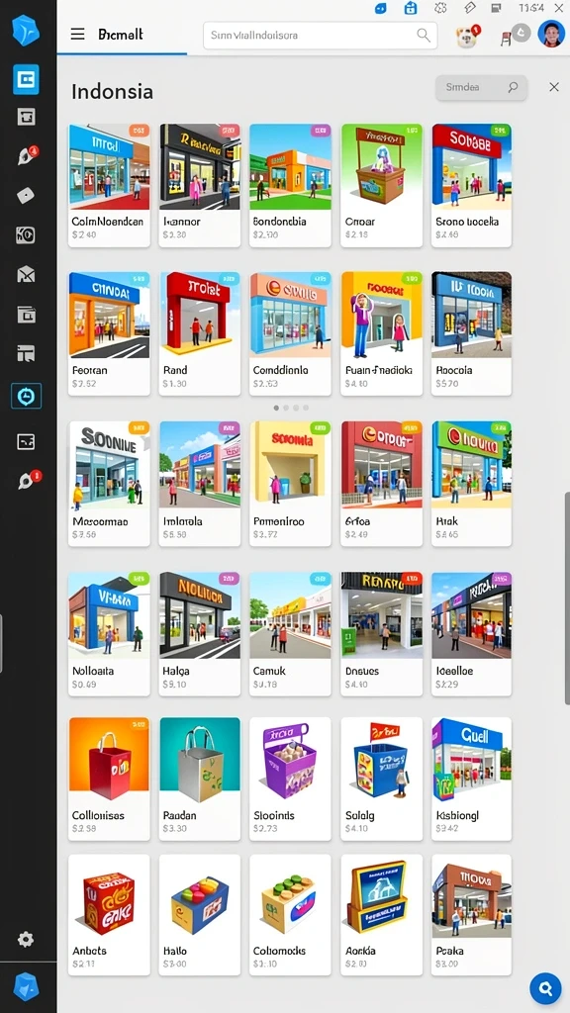Open the bear notification icon with badge

click(467, 35)
